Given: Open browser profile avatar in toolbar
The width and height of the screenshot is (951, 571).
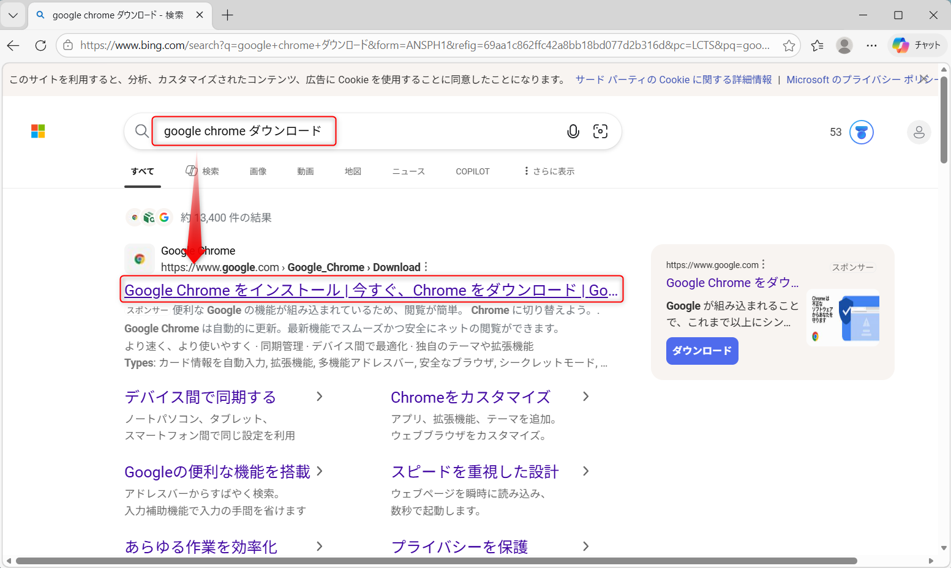Looking at the screenshot, I should point(844,45).
